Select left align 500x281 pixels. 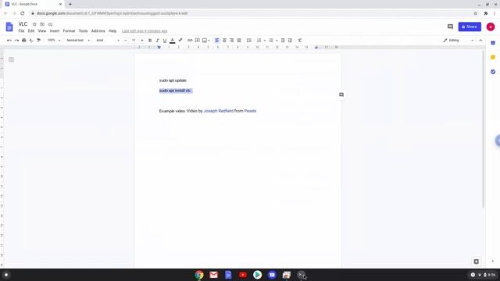pyautogui.click(x=217, y=41)
